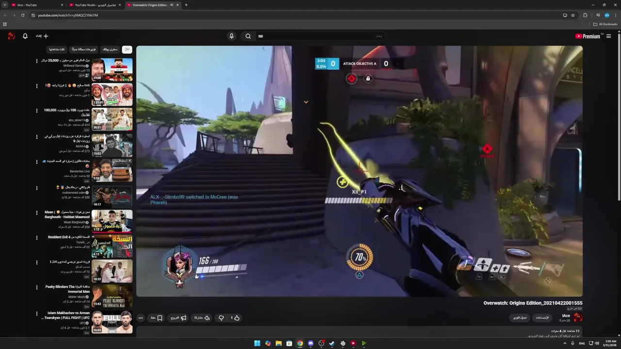Viewport: 621px width, 349px height.
Task: Open the abu_abeer16 36:51 thumbnail
Action: tap(112, 119)
